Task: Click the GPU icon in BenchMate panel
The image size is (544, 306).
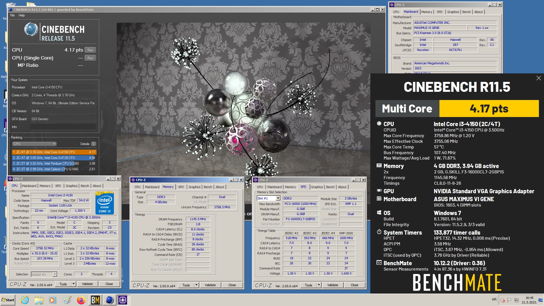Action: point(379,191)
